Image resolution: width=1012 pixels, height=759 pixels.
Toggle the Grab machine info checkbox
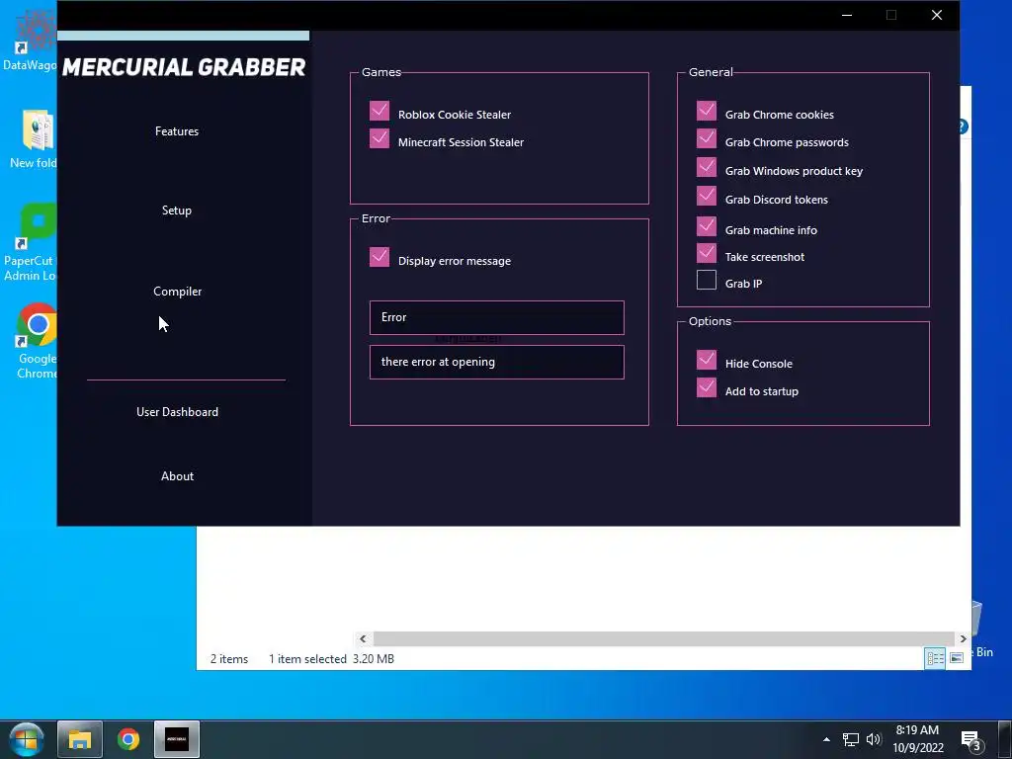[707, 226]
